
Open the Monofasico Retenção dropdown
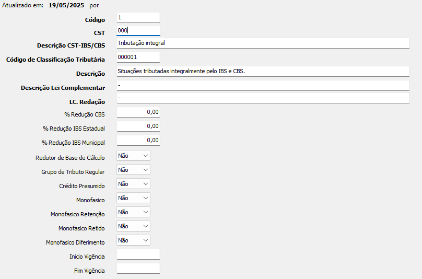tap(133, 212)
